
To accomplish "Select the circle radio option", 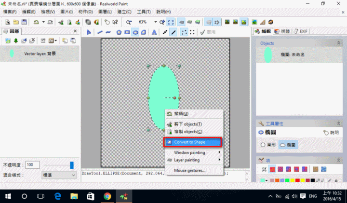I will (x=263, y=144).
